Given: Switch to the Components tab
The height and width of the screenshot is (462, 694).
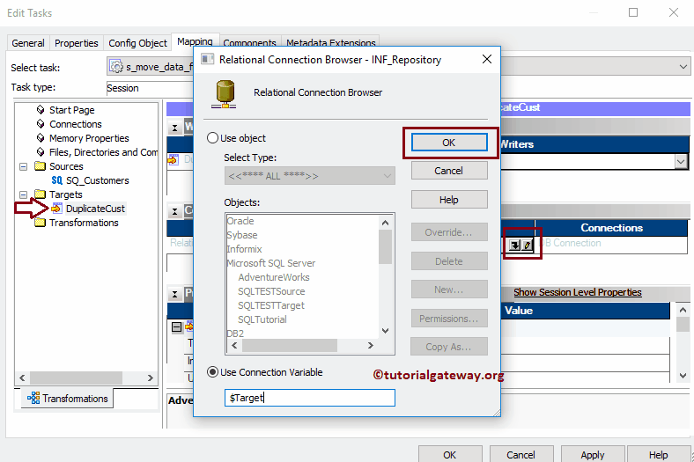Looking at the screenshot, I should click(249, 42).
